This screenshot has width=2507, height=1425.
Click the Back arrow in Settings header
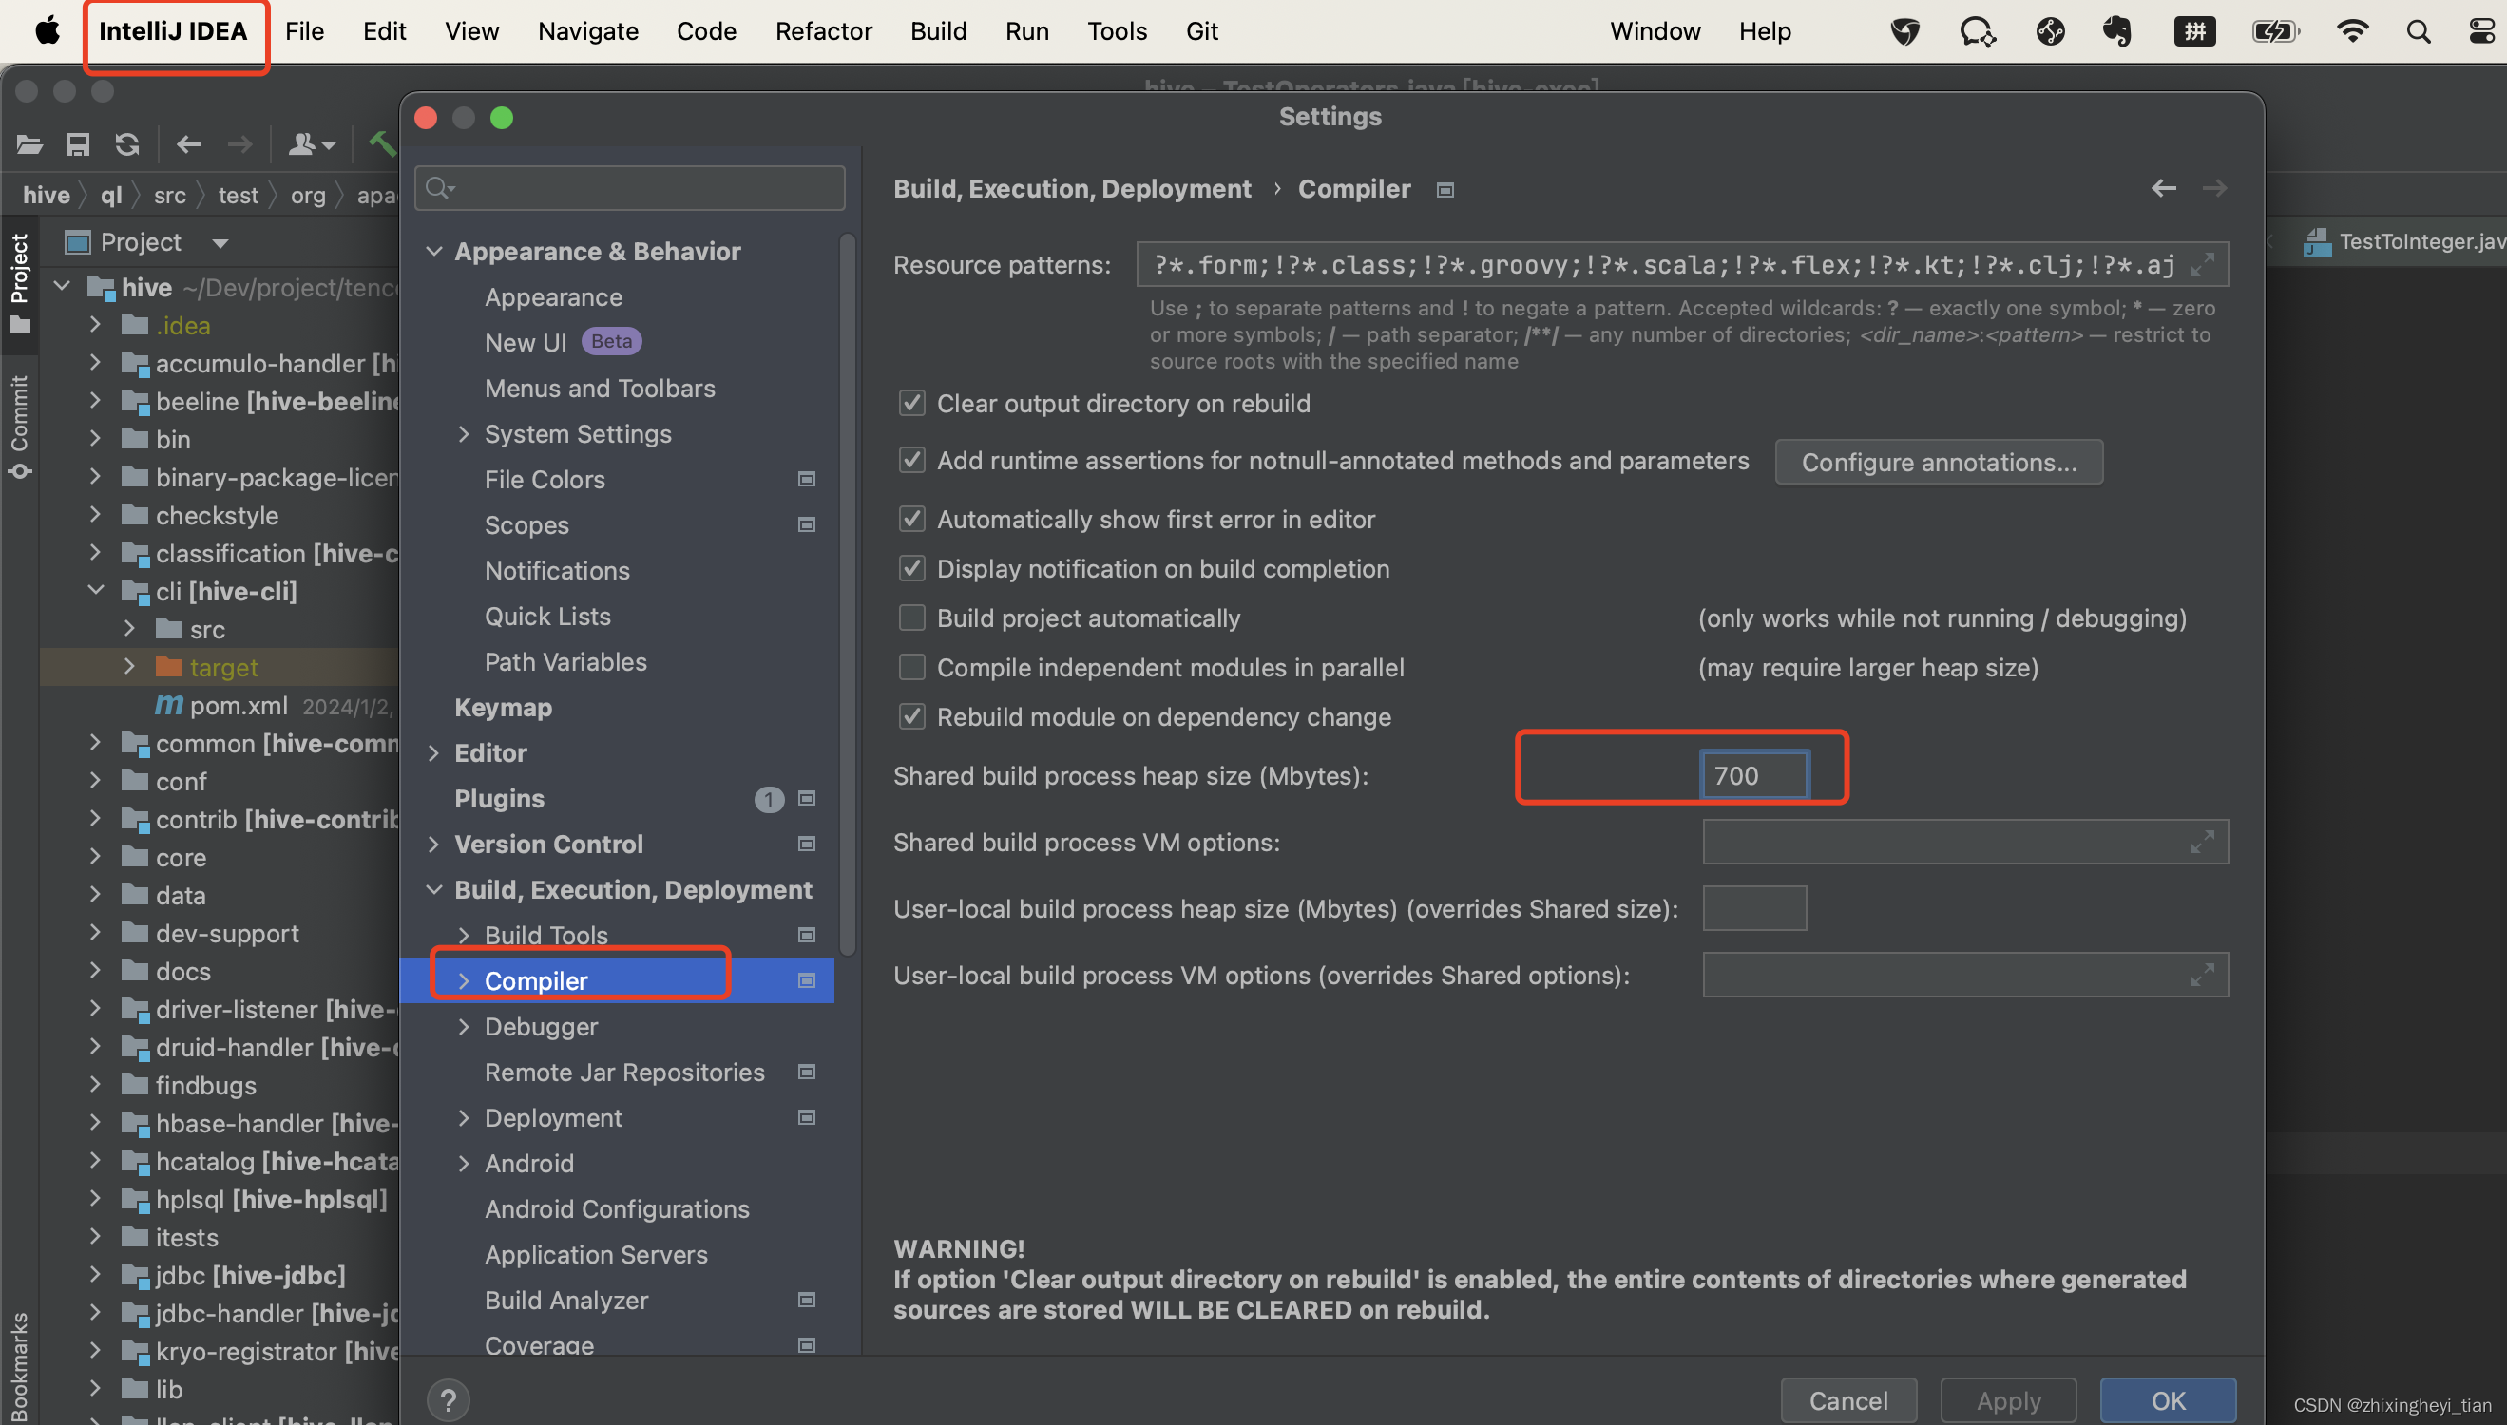pyautogui.click(x=2163, y=188)
